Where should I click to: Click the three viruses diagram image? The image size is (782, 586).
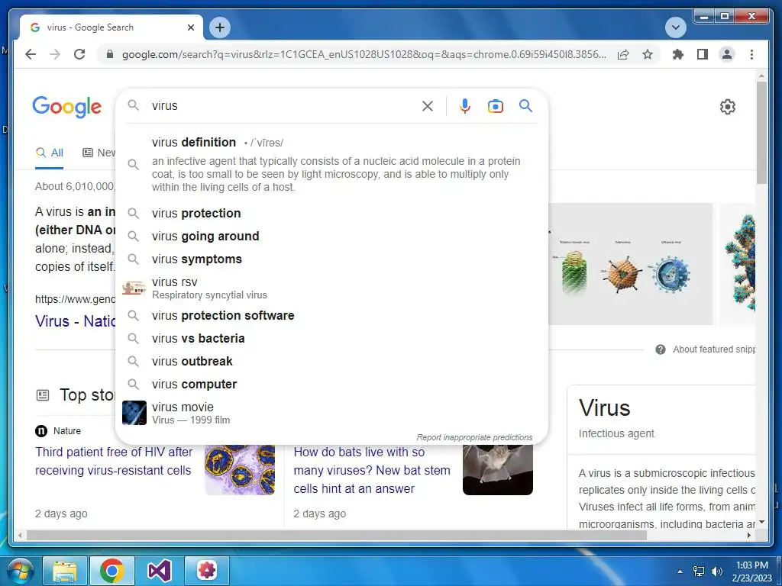[631, 264]
